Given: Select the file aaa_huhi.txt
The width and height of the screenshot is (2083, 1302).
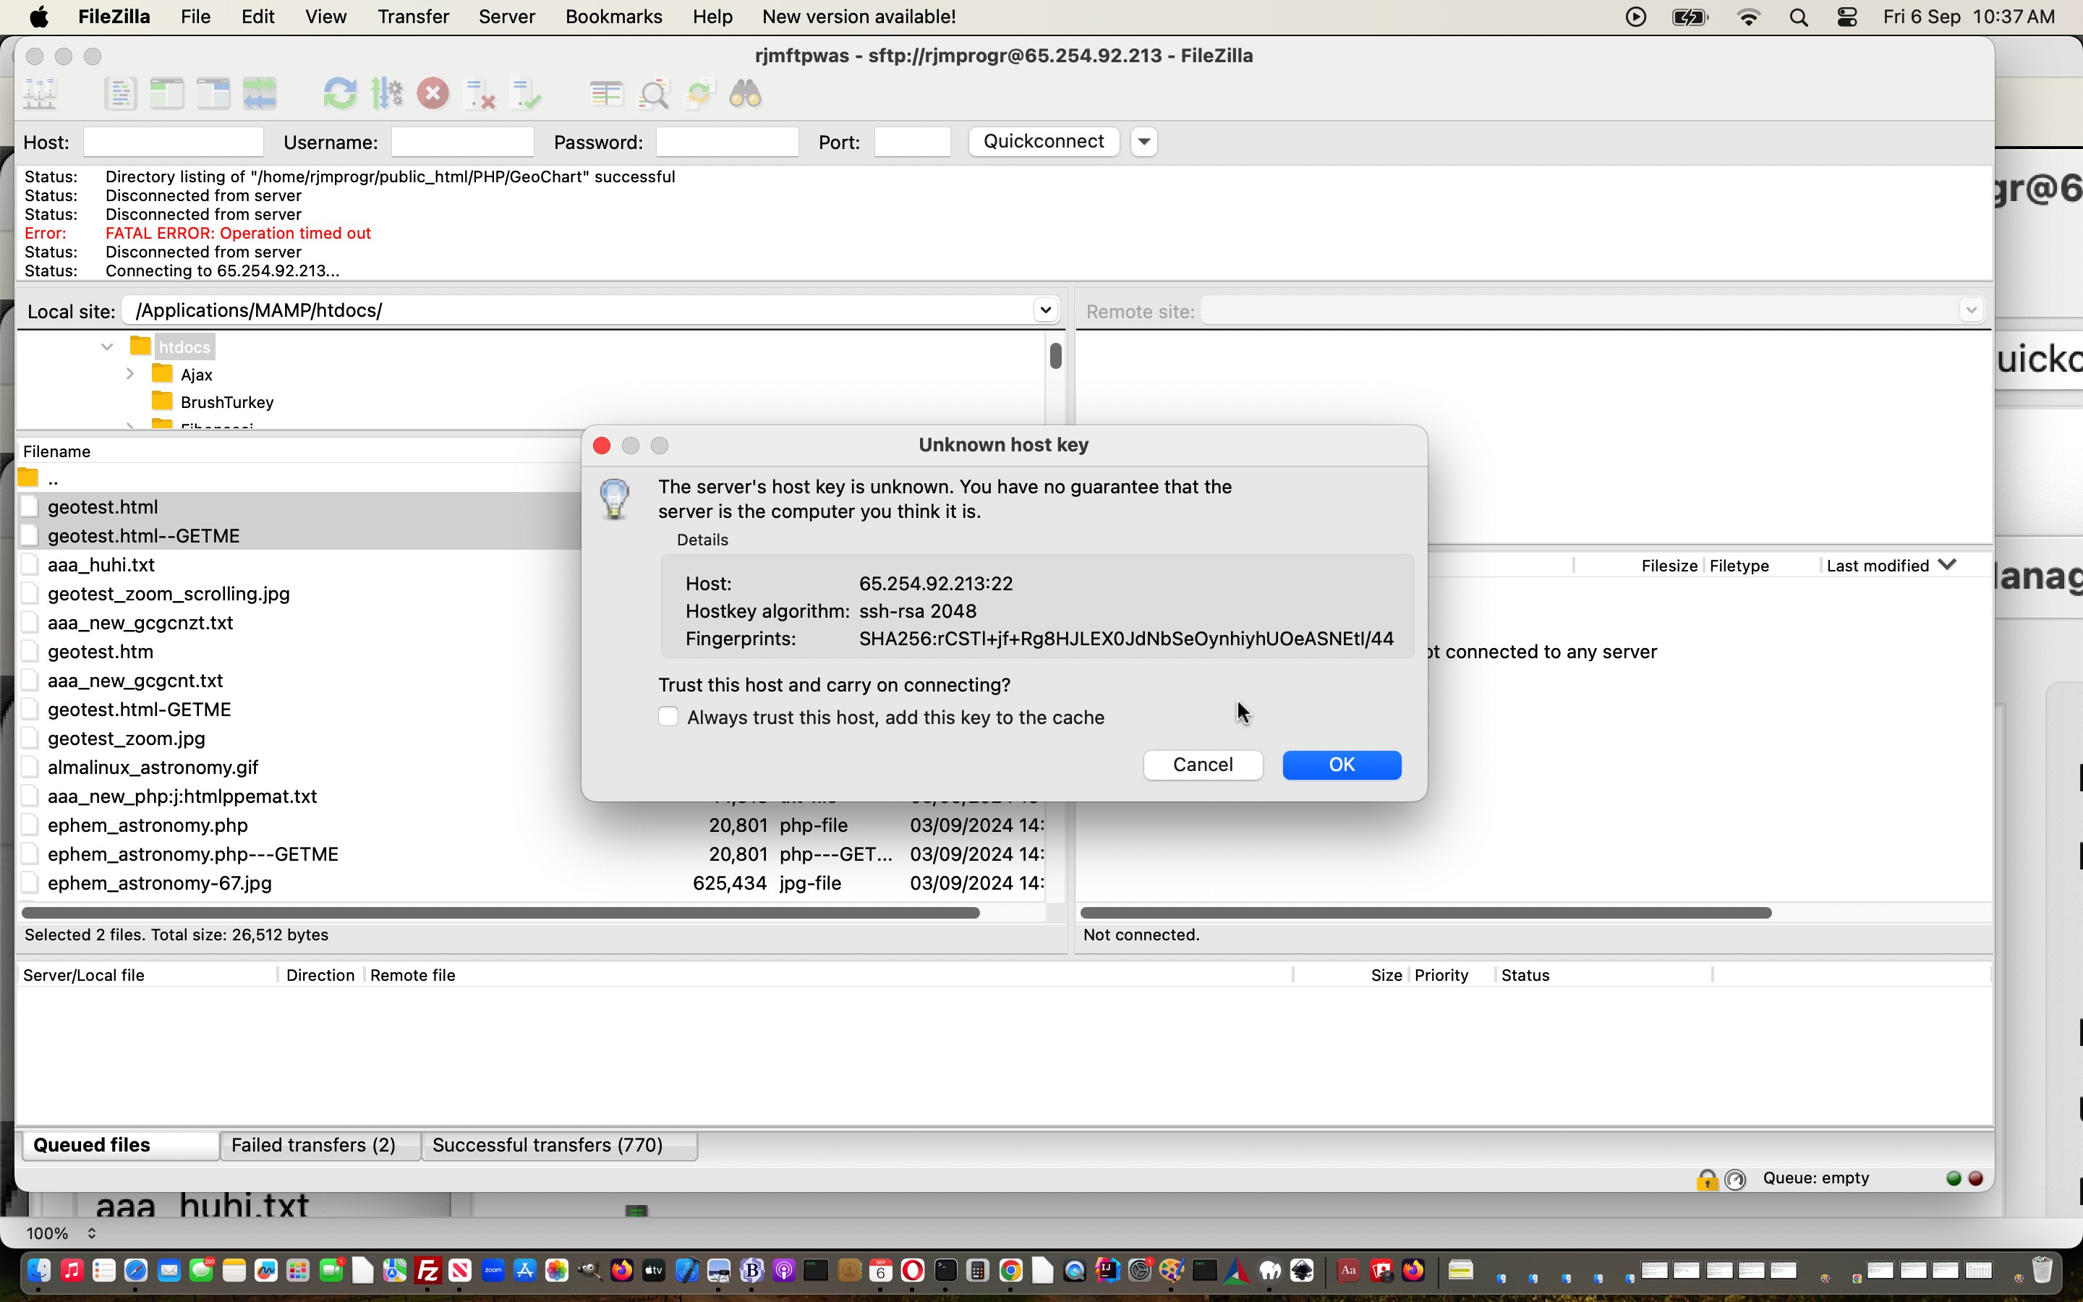Looking at the screenshot, I should pyautogui.click(x=101, y=565).
